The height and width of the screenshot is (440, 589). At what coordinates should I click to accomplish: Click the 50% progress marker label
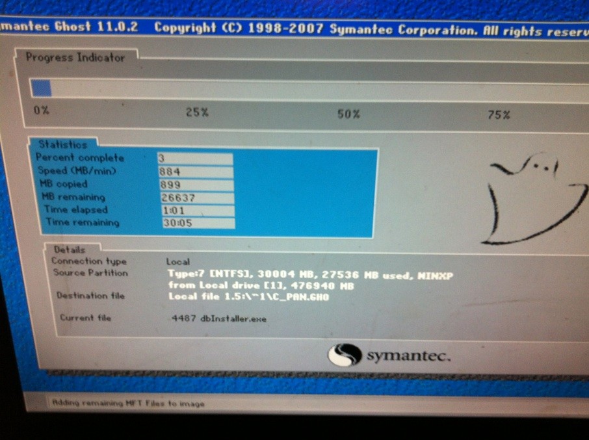348,114
